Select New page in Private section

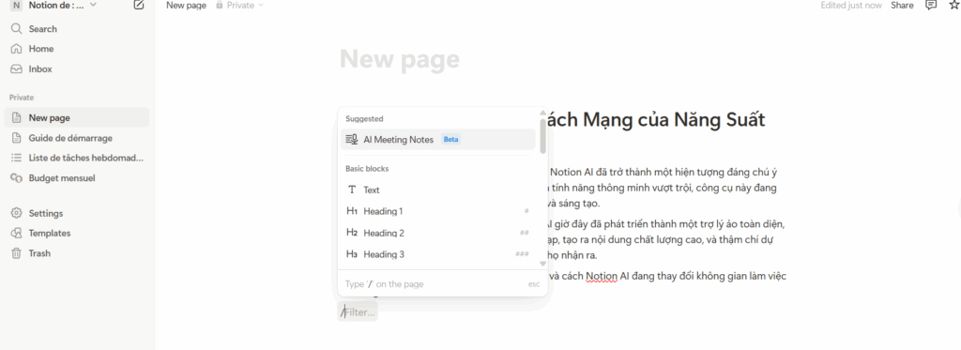(77, 117)
